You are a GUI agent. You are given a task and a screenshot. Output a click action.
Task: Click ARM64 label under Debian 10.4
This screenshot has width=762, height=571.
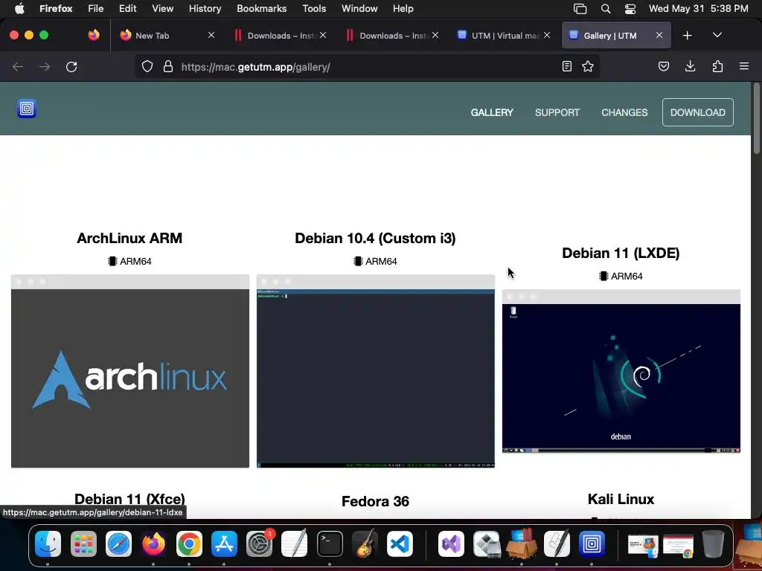coord(375,261)
